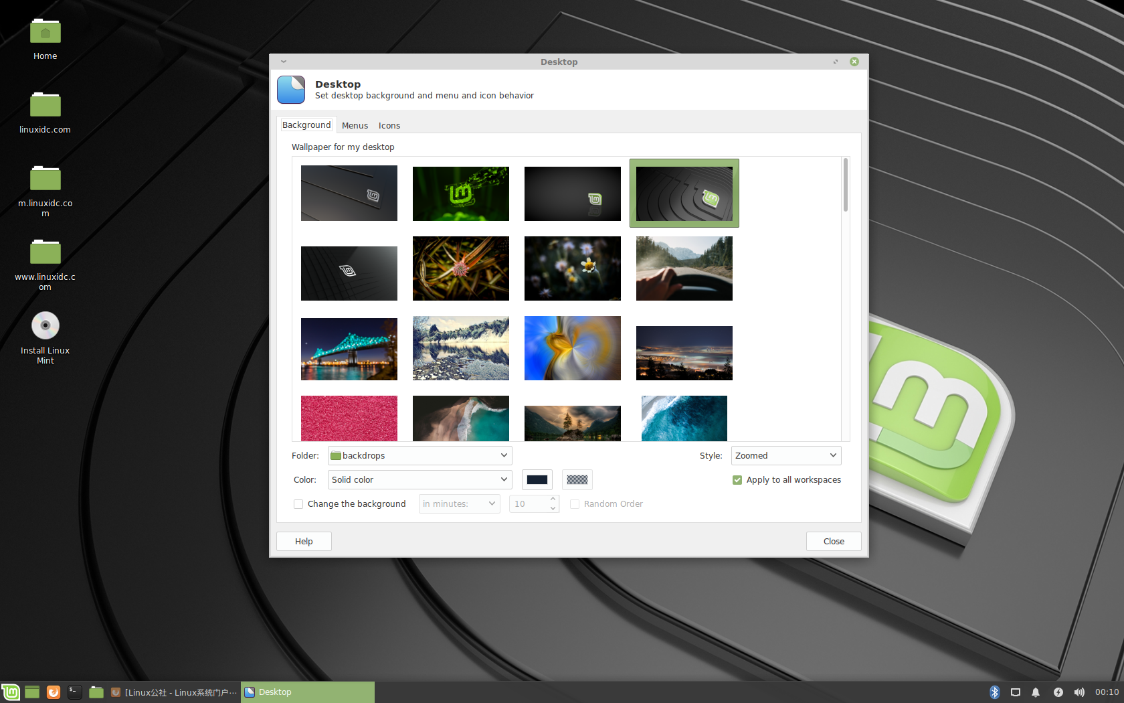Open the Zoomed Style dropdown
This screenshot has height=703, width=1124.
[x=786, y=456]
